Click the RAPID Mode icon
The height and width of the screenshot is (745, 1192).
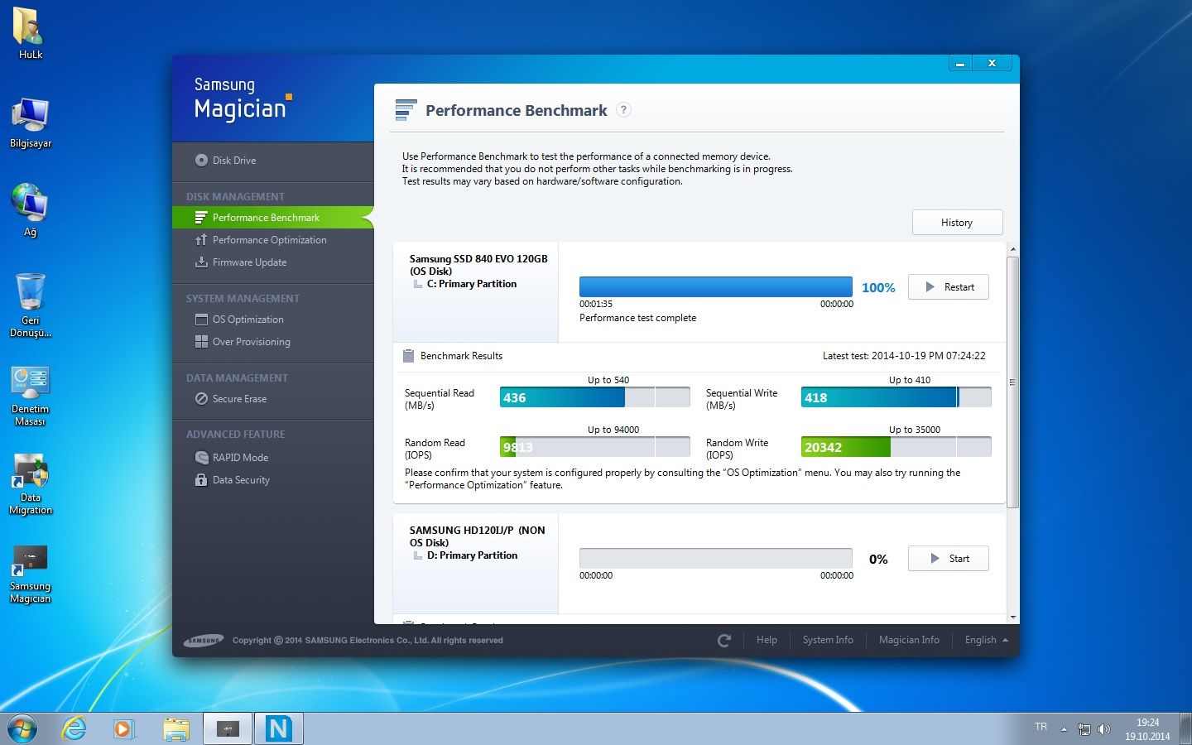[201, 458]
